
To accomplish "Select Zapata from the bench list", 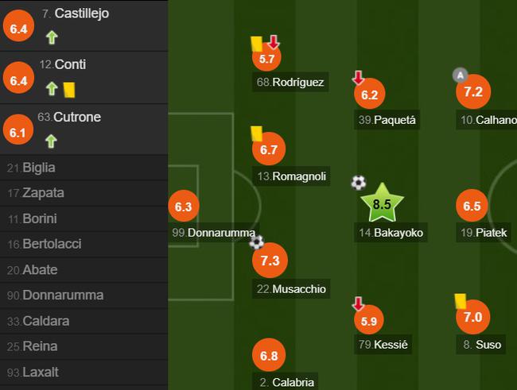I will pos(84,193).
